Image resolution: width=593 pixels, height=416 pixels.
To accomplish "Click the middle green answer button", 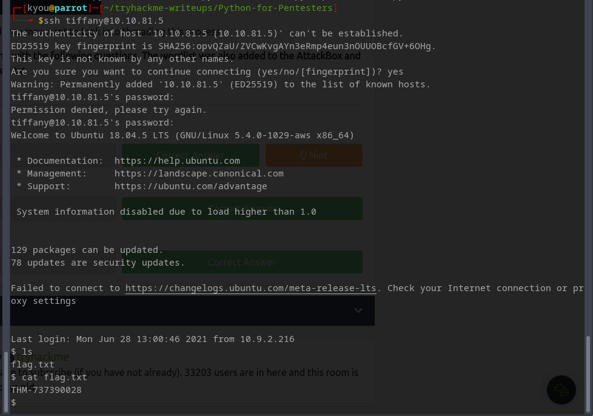I will [x=242, y=209].
